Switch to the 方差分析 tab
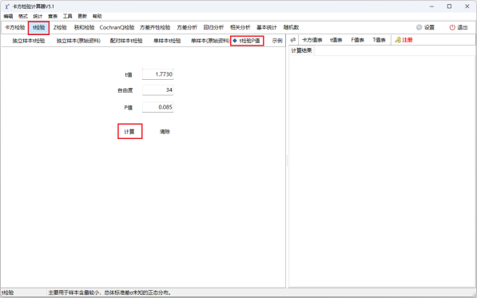Screen dimensions: 477x298 click(187, 27)
